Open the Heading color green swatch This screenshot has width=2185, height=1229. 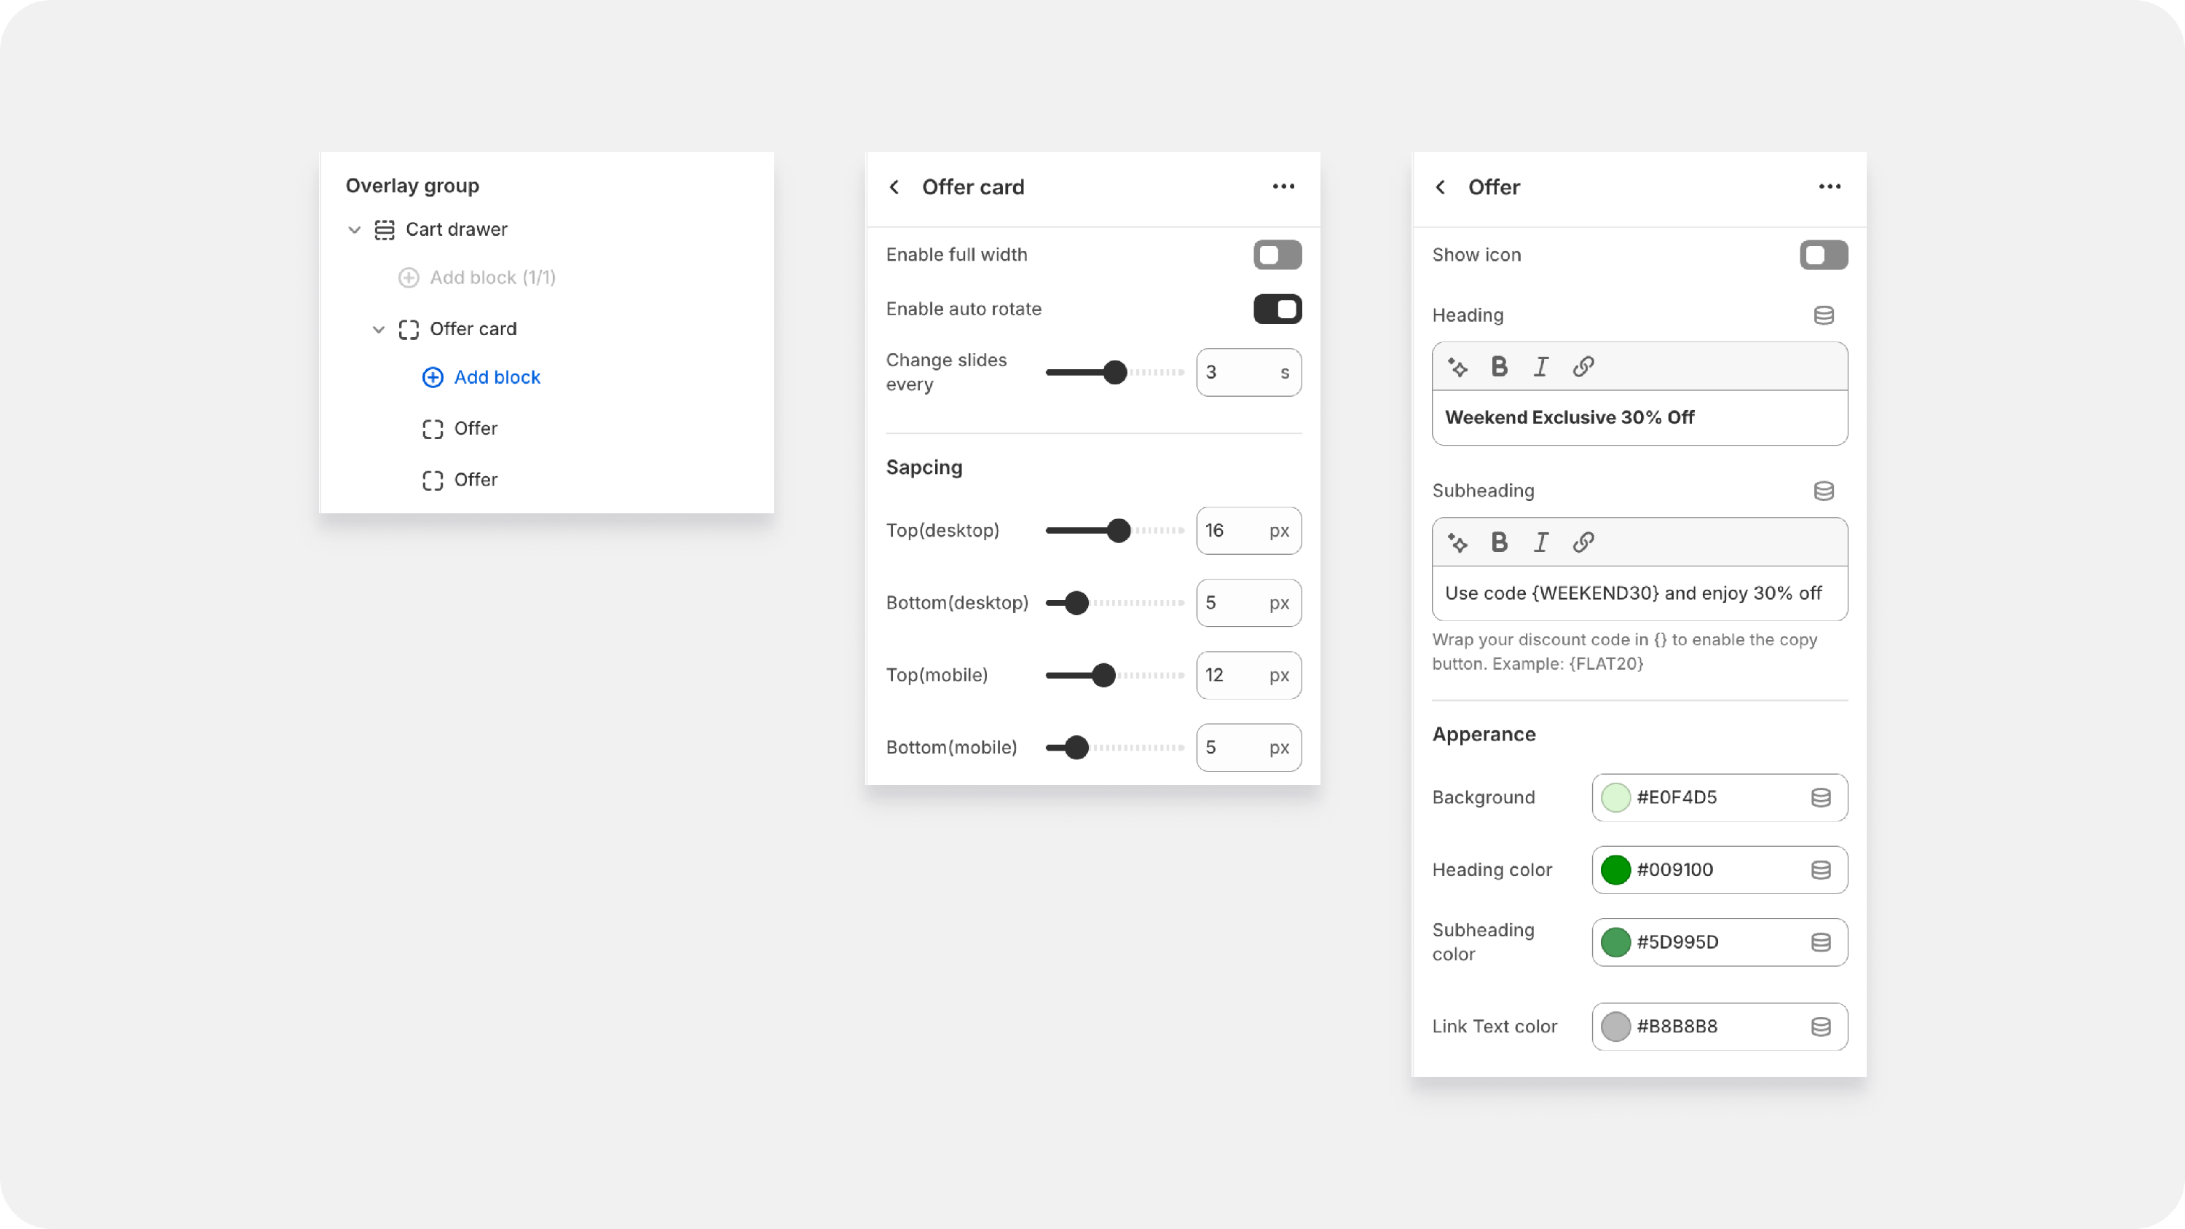tap(1615, 869)
